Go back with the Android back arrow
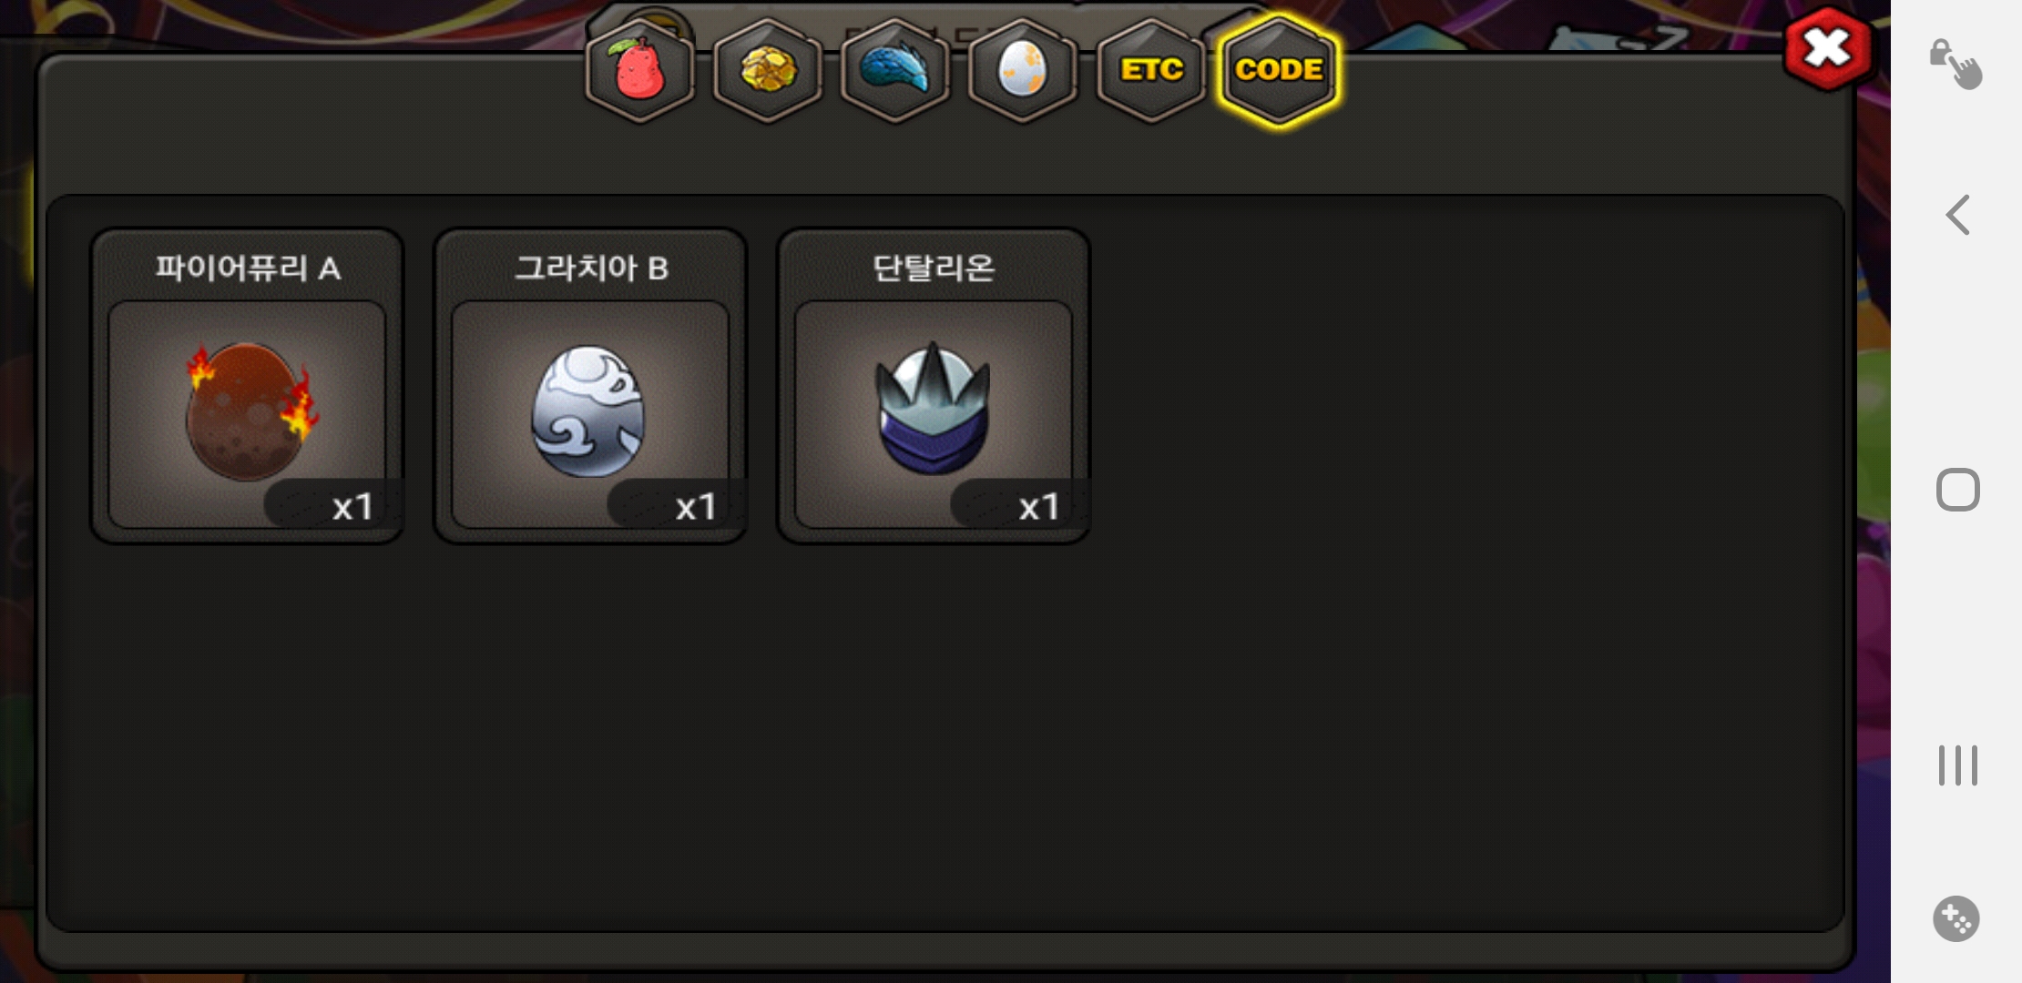Image resolution: width=2022 pixels, height=983 pixels. (1957, 215)
